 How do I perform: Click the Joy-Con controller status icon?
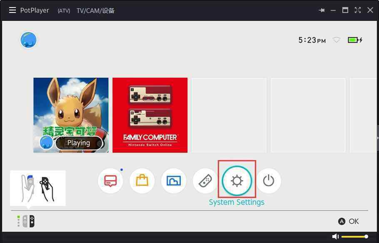[x=26, y=221]
